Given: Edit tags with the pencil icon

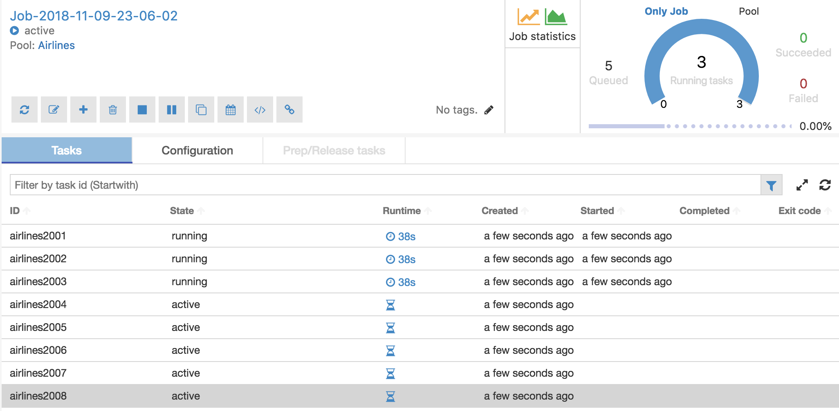Looking at the screenshot, I should point(489,109).
